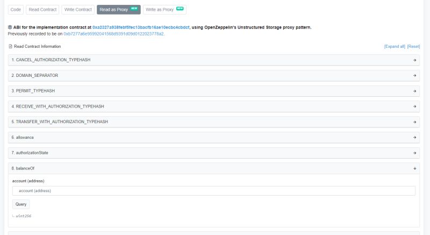This screenshot has height=235, width=430.
Task: Expand PERMIT_TYPEHASH row arrow
Action: tap(414, 91)
